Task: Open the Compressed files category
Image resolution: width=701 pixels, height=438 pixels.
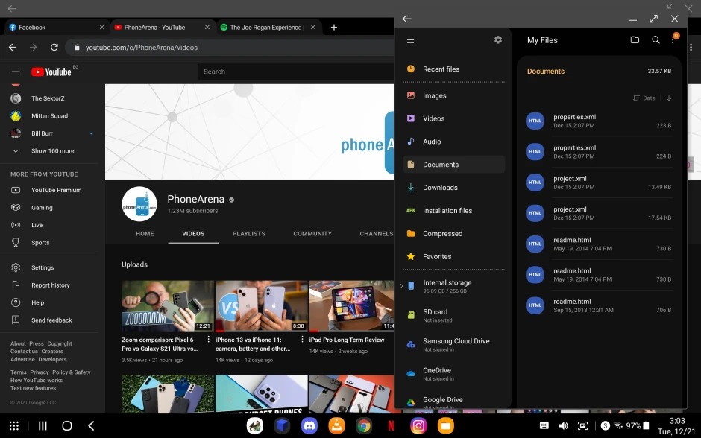Action: (x=441, y=233)
